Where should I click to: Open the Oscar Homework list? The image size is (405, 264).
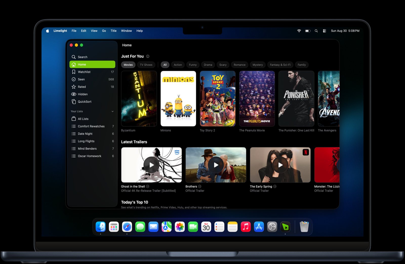click(x=92, y=156)
